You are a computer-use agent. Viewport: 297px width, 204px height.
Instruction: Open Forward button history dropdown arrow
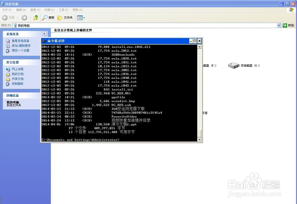tap(30, 18)
